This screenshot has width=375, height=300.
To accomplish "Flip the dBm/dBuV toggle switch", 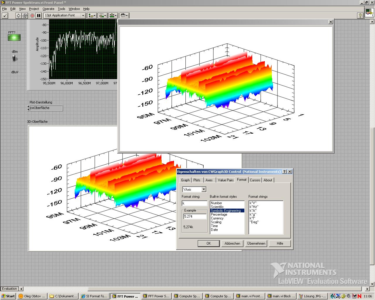I will coord(14,59).
